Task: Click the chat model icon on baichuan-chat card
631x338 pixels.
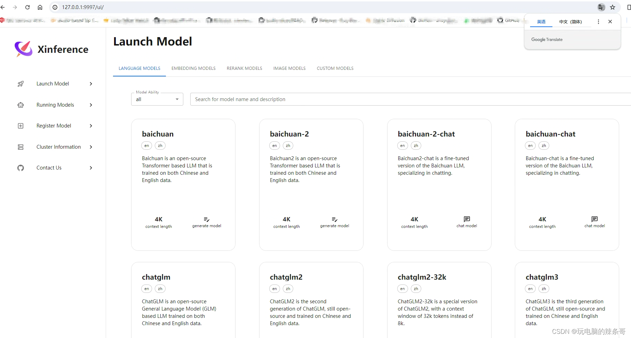Action: (594, 219)
